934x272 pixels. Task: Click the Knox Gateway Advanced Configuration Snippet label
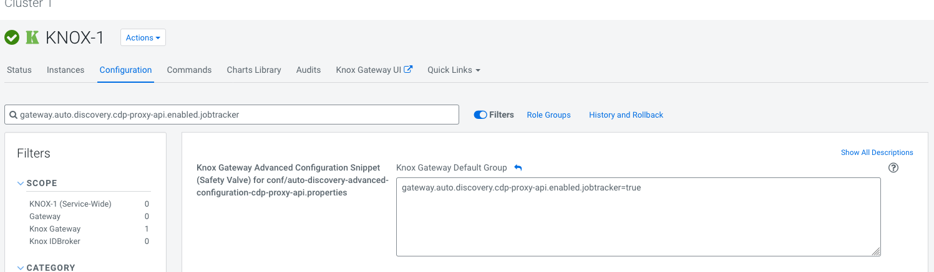(x=293, y=180)
